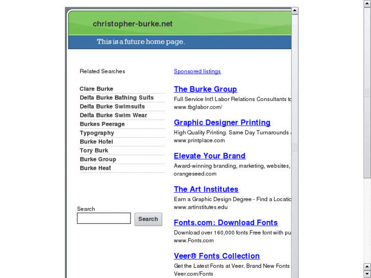Click www.Fonts.com URL text

(x=193, y=240)
